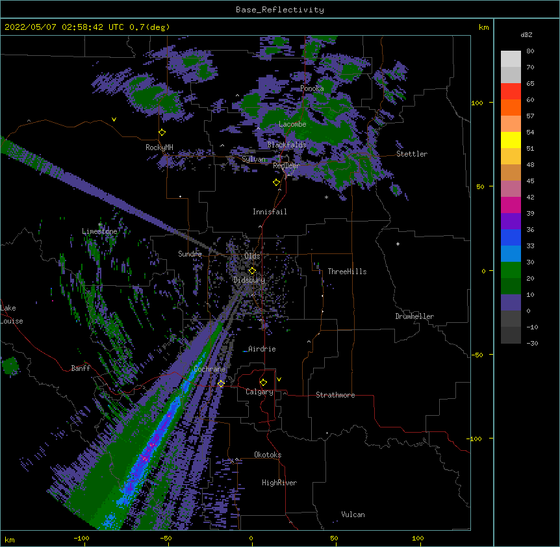Click the Ponoka city label
This screenshot has height=547, width=560.
[312, 88]
